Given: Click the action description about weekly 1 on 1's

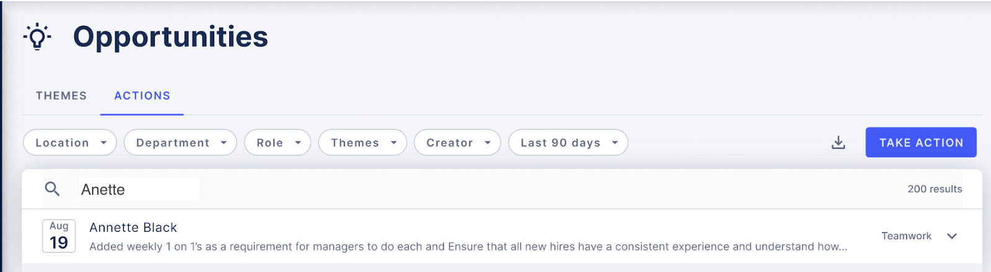Looking at the screenshot, I should point(468,247).
